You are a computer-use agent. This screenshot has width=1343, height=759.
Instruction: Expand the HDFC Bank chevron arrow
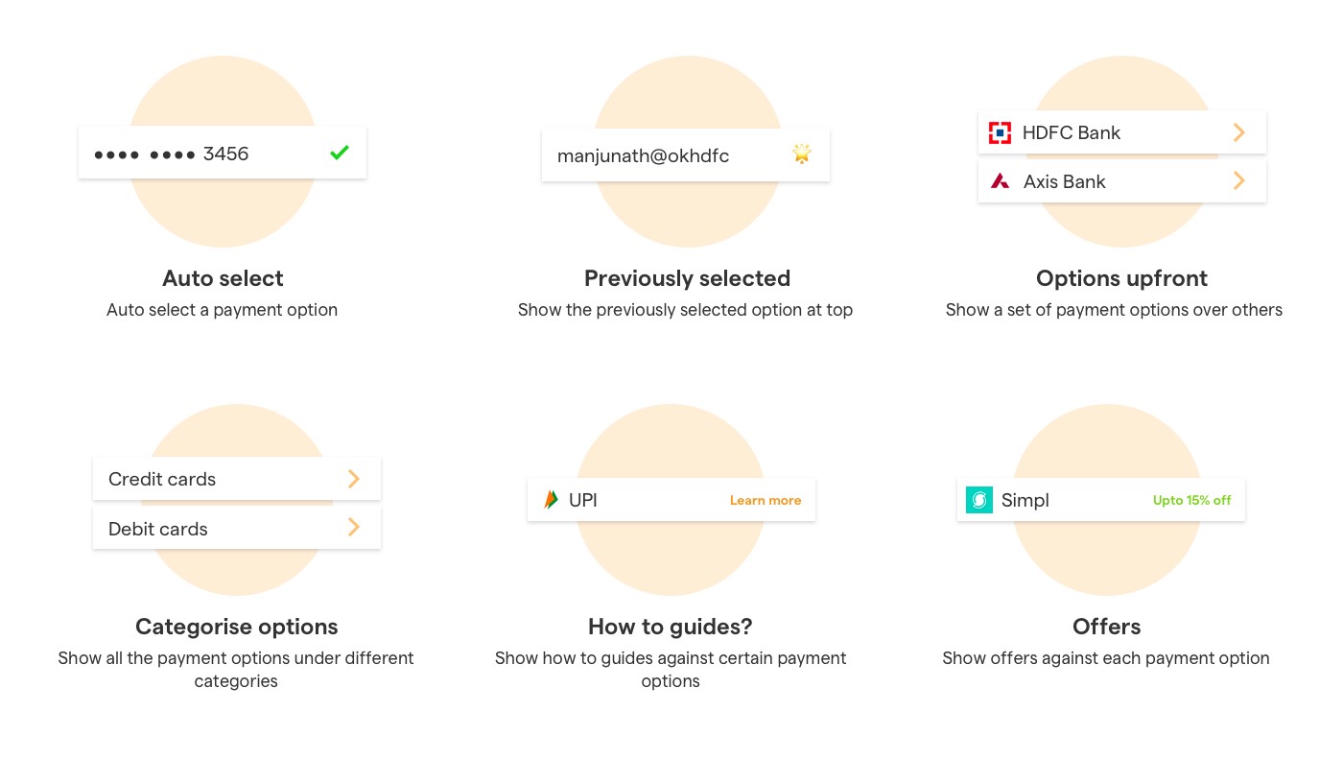pos(1239,132)
